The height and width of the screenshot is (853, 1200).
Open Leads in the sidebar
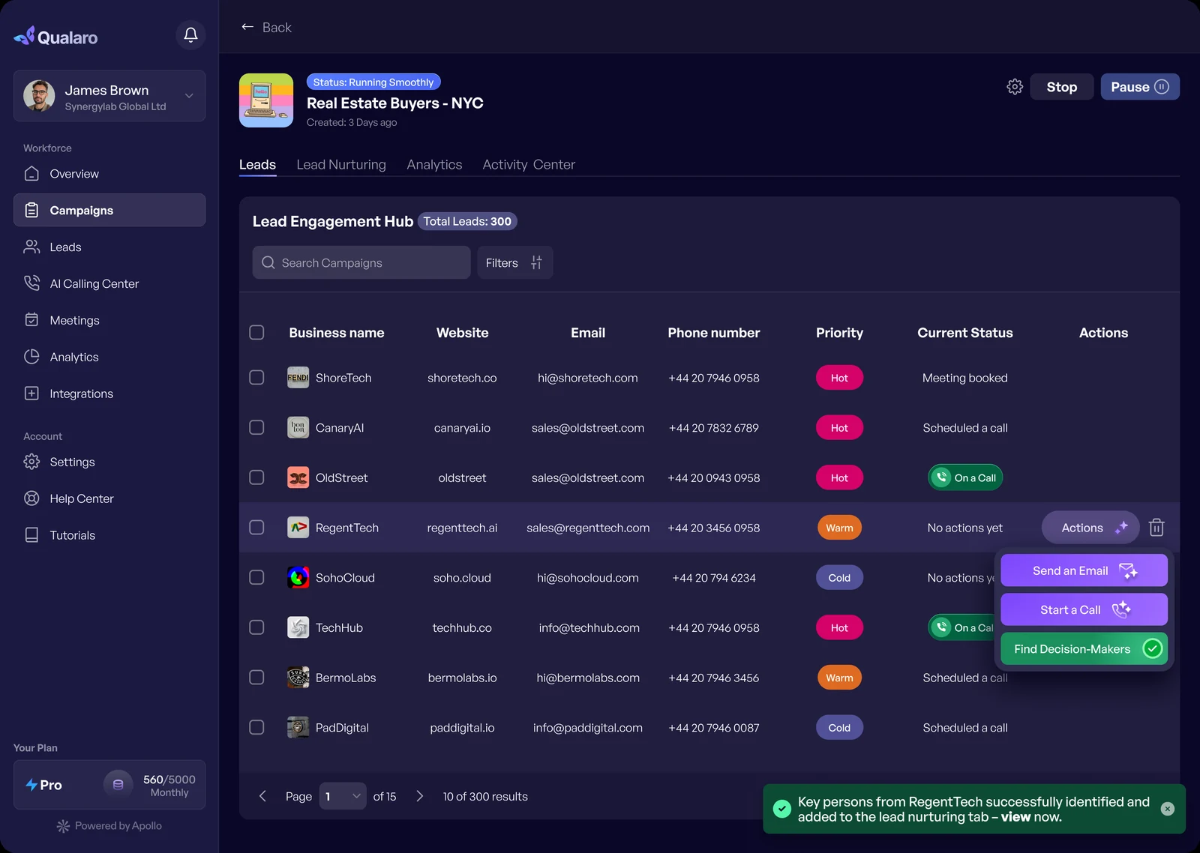(109, 247)
